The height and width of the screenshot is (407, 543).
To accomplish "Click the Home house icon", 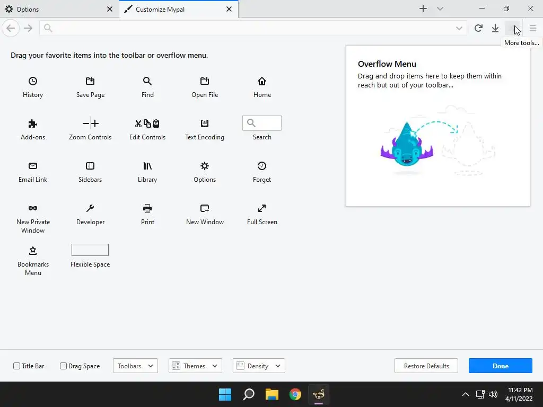I will (262, 81).
